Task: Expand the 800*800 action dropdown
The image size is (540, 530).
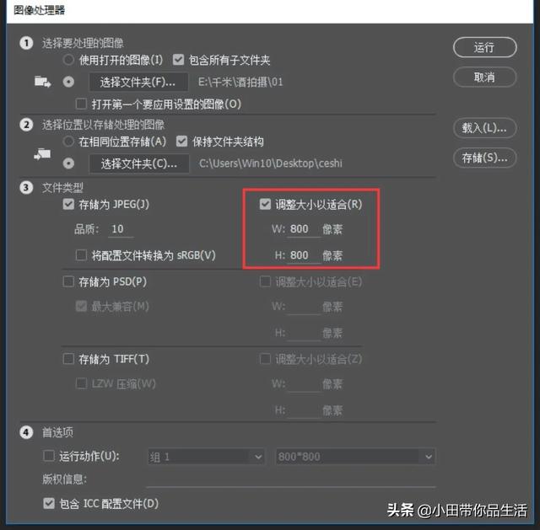Action: click(355, 457)
